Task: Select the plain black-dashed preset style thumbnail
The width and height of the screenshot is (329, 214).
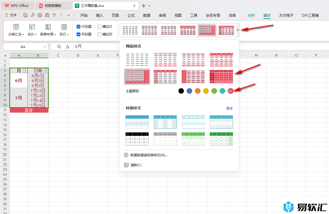Action: [x=137, y=60]
